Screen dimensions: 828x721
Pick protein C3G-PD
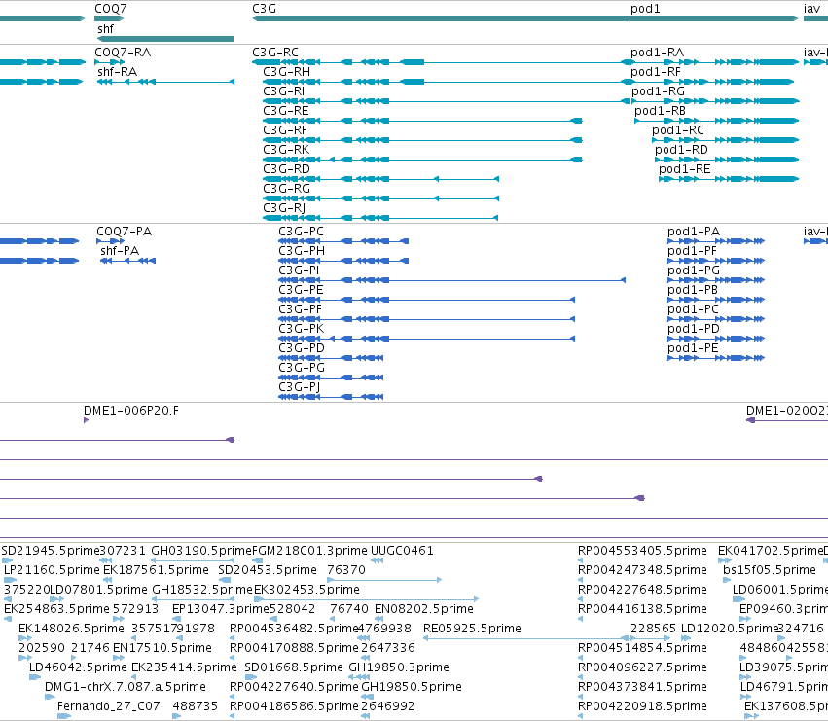302,348
